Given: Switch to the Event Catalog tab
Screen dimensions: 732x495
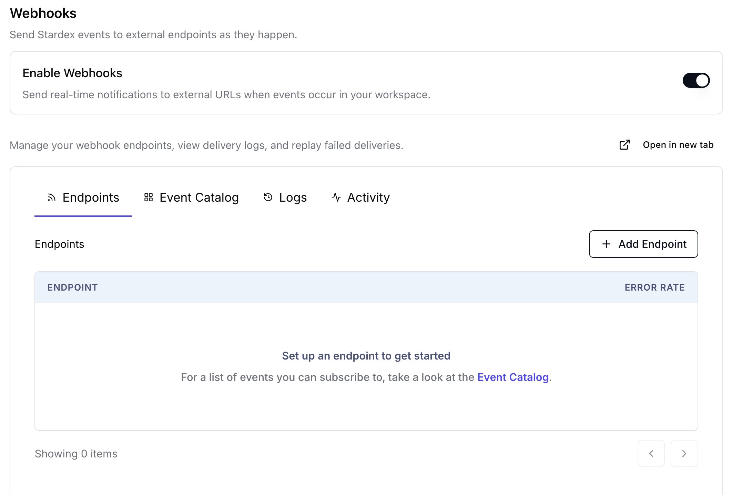Looking at the screenshot, I should 191,198.
